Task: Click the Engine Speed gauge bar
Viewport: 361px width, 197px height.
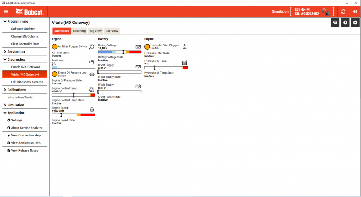Action: click(x=73, y=115)
